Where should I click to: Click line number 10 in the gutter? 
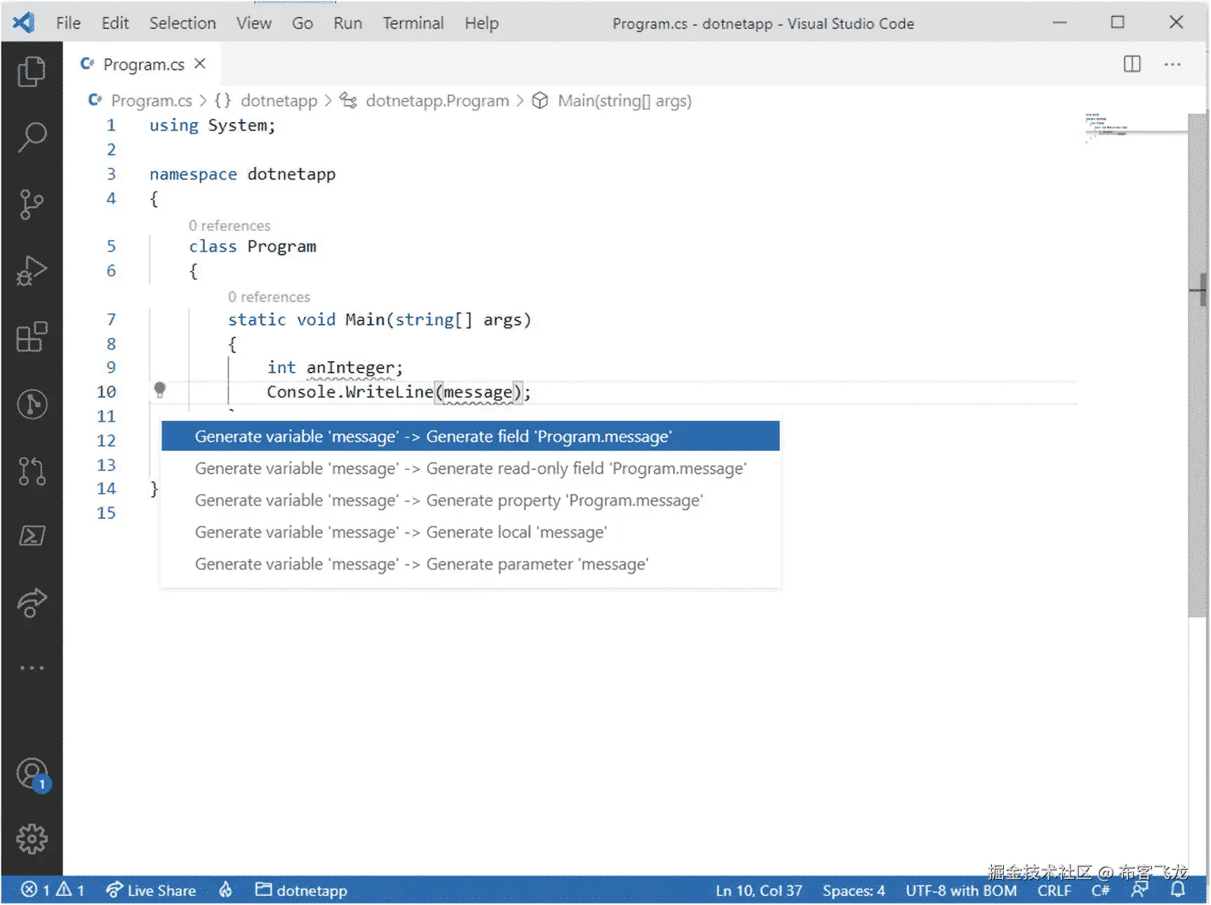coord(107,391)
